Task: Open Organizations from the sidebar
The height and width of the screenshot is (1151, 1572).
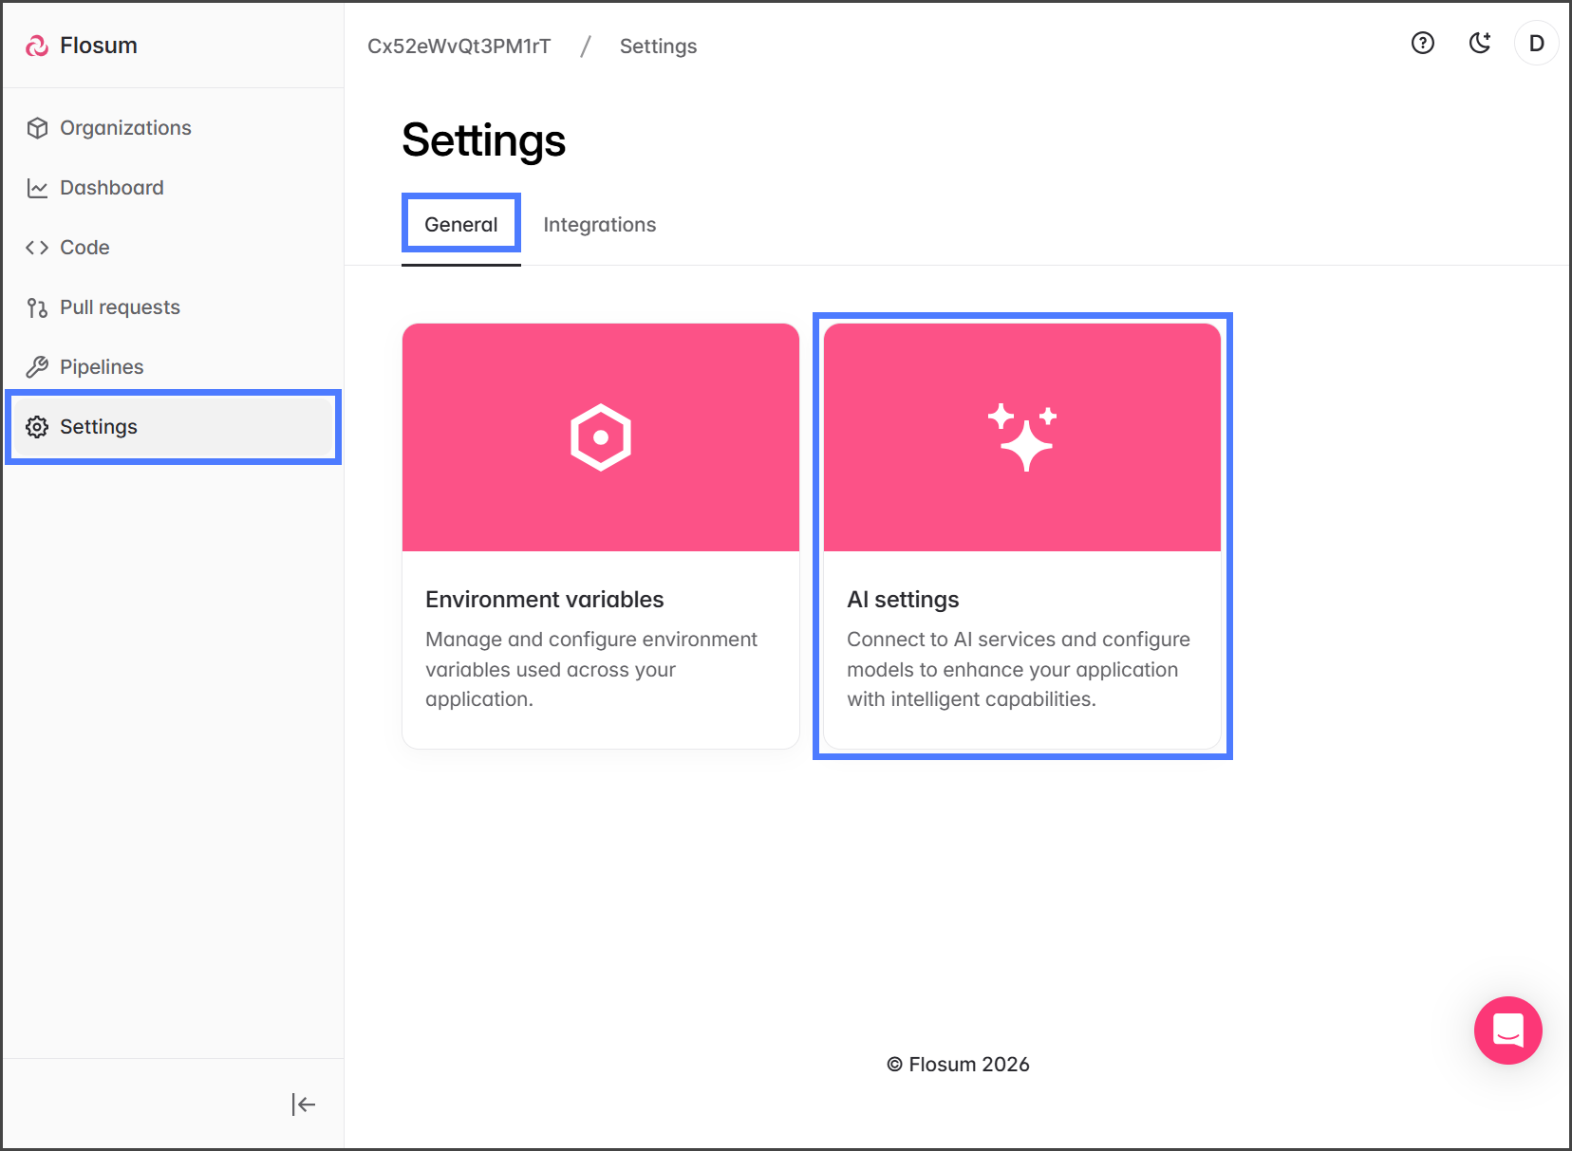Action: coord(124,128)
